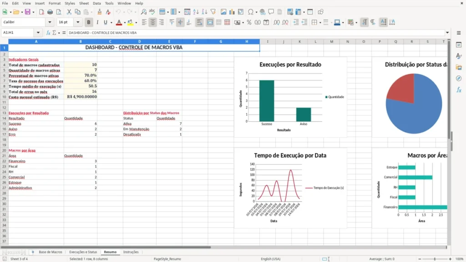Insert a hyperlink
Image resolution: width=466 pixels, height=262 pixels.
(263, 12)
